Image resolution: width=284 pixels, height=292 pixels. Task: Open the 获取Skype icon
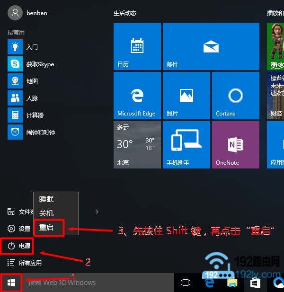[15, 64]
